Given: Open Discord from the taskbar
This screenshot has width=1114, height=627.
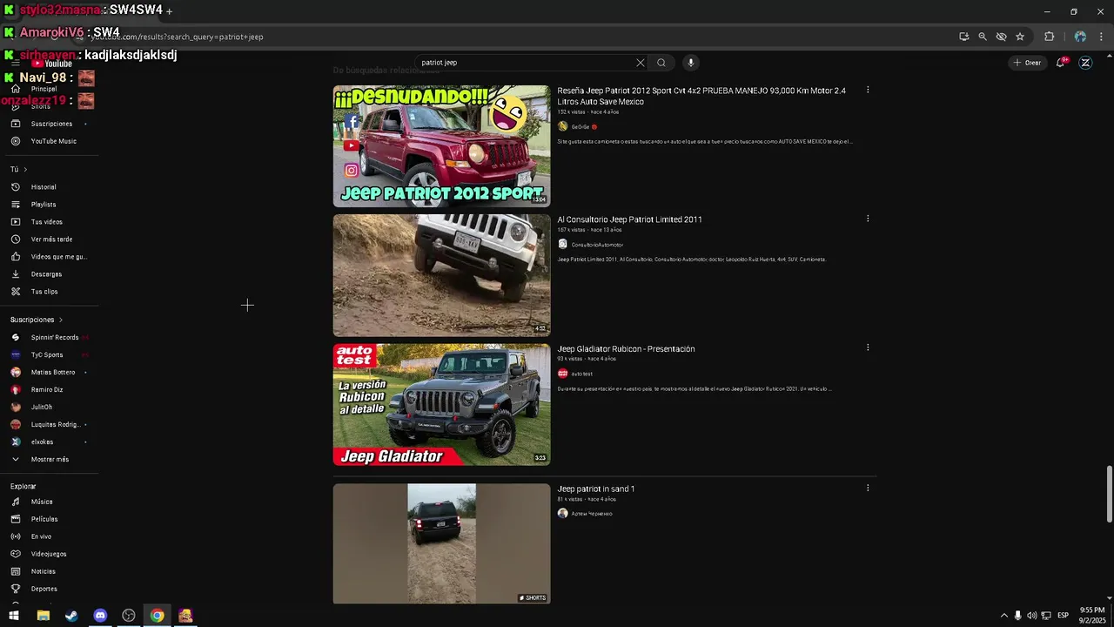Looking at the screenshot, I should click(100, 616).
